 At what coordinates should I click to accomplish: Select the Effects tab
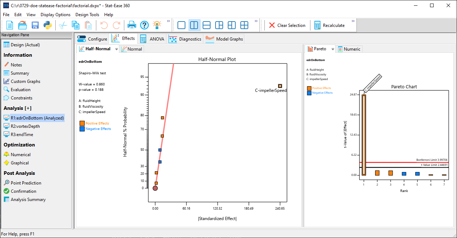tap(124, 38)
